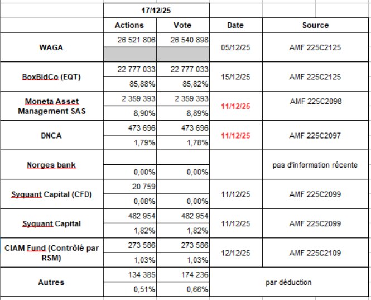Select the Norges bank cell
Screen dimensions: 371x300
point(51,165)
